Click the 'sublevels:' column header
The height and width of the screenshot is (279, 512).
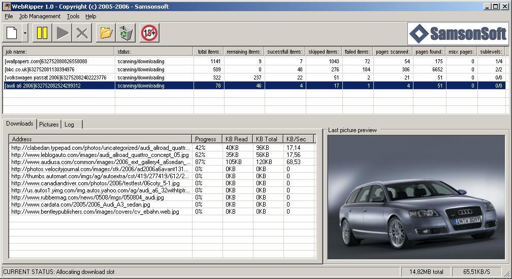(491, 52)
